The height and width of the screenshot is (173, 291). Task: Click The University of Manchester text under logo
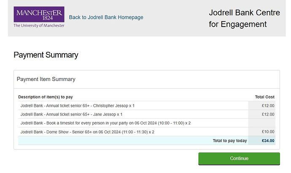click(39, 26)
